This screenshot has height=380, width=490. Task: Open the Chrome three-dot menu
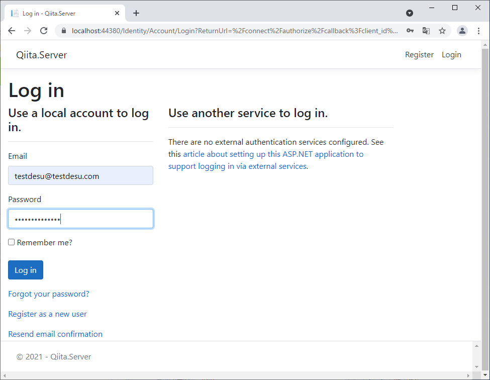tap(478, 31)
